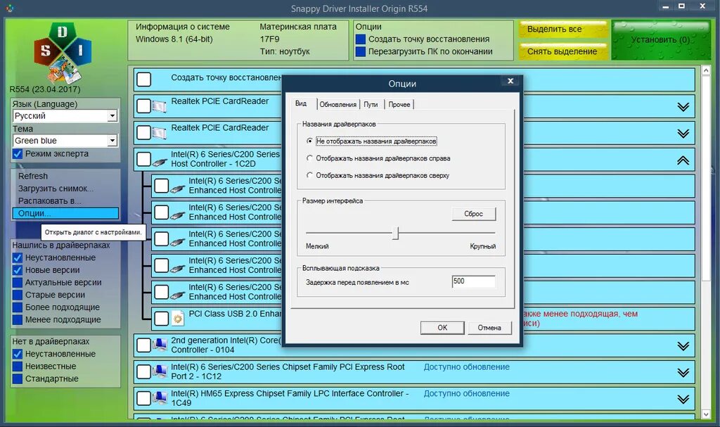
Task: Enable 'Стандартные' filter checkbox
Action: point(18,378)
